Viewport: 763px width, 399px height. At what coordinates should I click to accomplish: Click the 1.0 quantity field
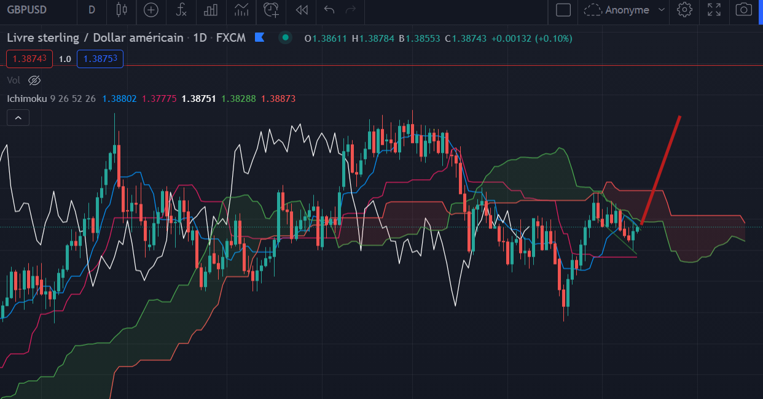tap(65, 59)
